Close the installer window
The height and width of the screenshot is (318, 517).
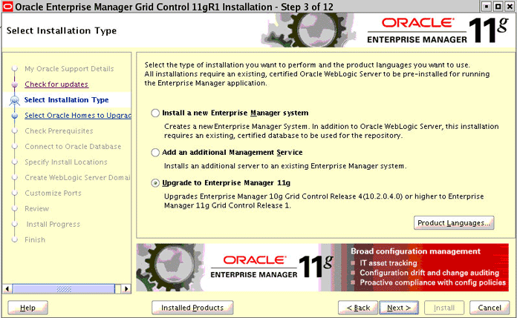pos(510,7)
